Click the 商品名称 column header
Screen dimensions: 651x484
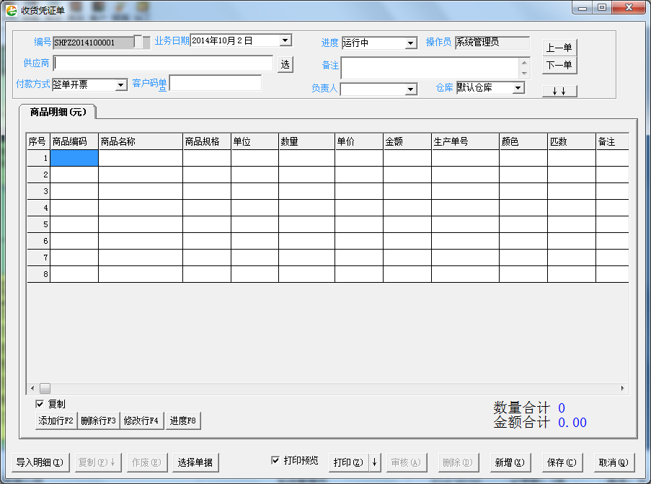[141, 141]
